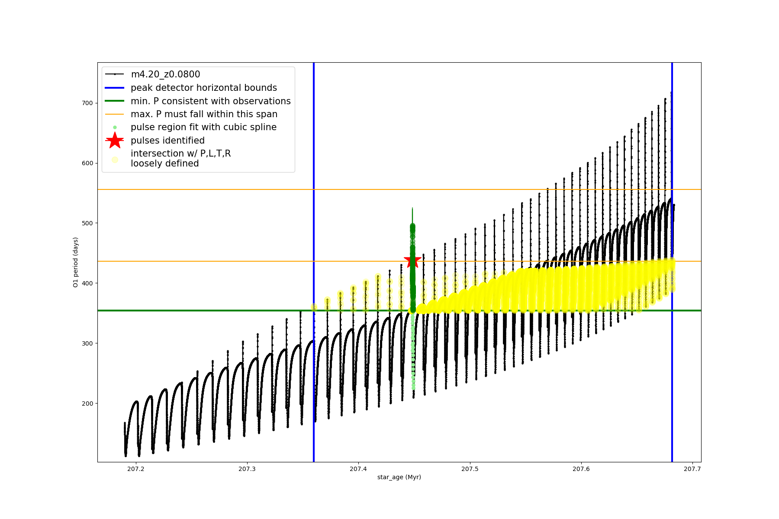Viewport: 779px width, 519px height.
Task: Click the light green dot legend marker
Action: point(115,127)
